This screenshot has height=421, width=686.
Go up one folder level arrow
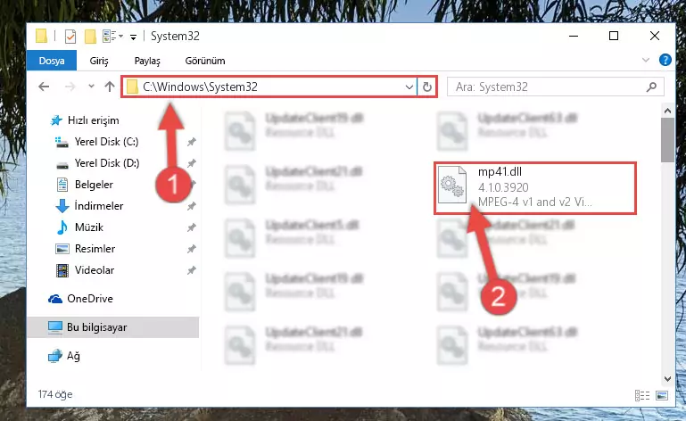[x=110, y=87]
